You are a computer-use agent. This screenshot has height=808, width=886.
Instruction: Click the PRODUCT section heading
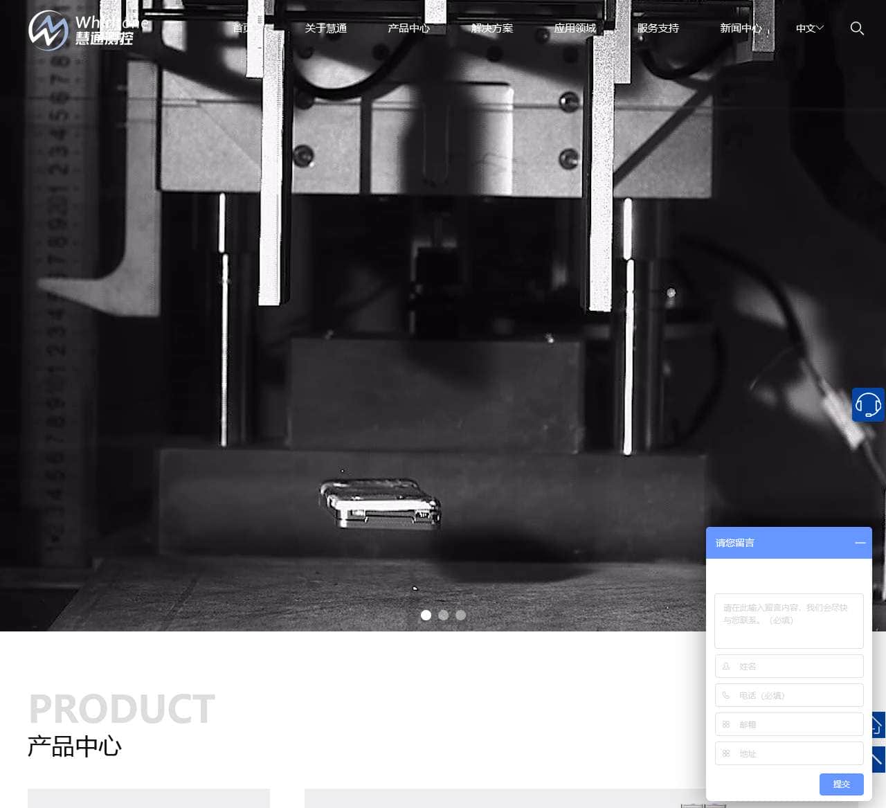[122, 708]
